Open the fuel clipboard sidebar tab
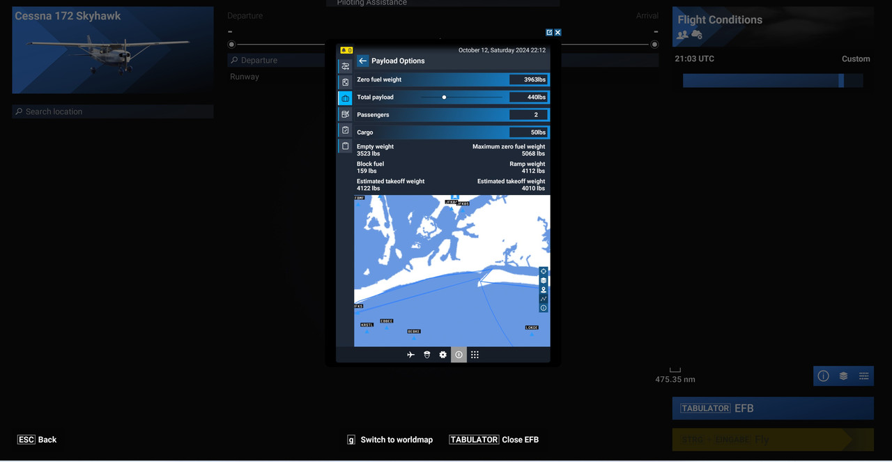The image size is (892, 462). click(x=345, y=82)
